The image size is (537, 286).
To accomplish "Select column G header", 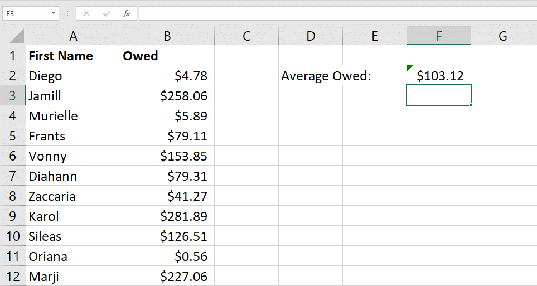I will tap(503, 36).
